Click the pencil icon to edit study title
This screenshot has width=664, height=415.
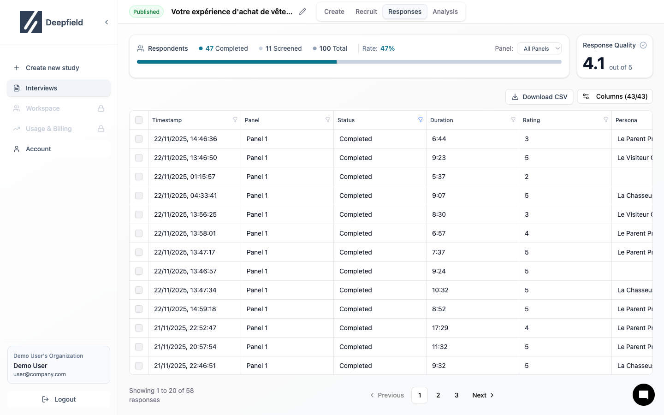click(302, 12)
